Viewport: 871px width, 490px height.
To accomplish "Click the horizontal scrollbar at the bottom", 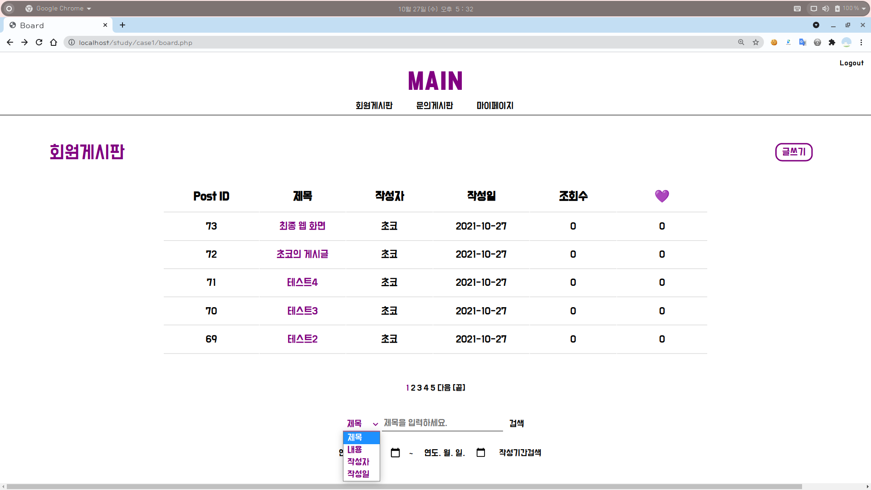I will (x=404, y=486).
